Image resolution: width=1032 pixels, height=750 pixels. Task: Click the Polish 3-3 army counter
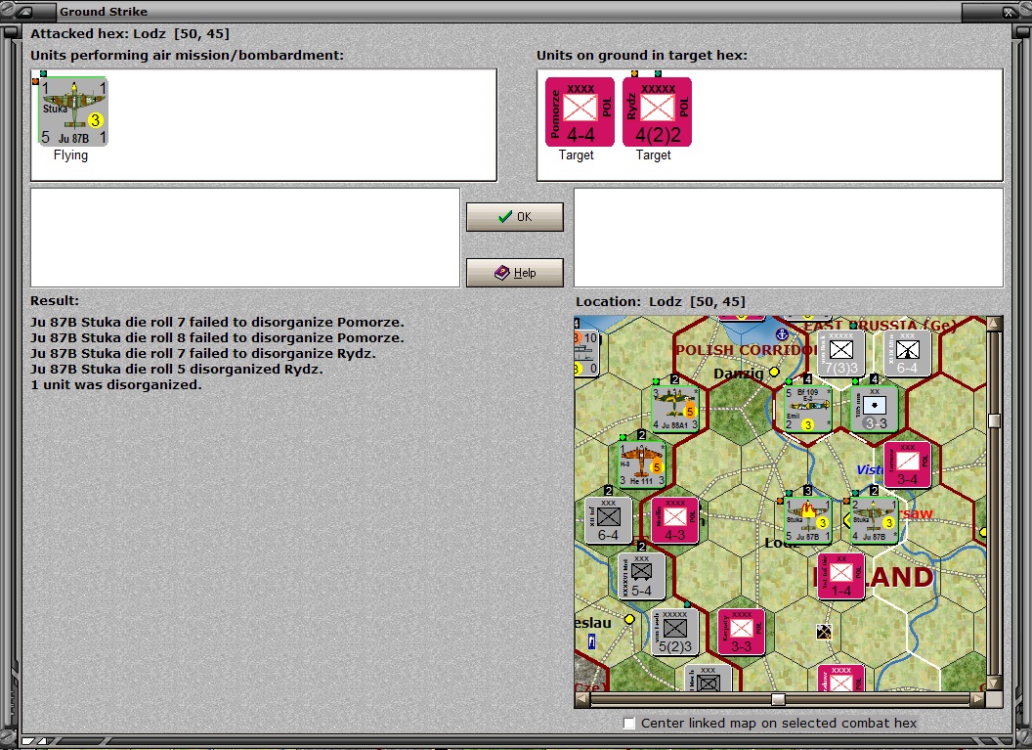pos(741,632)
